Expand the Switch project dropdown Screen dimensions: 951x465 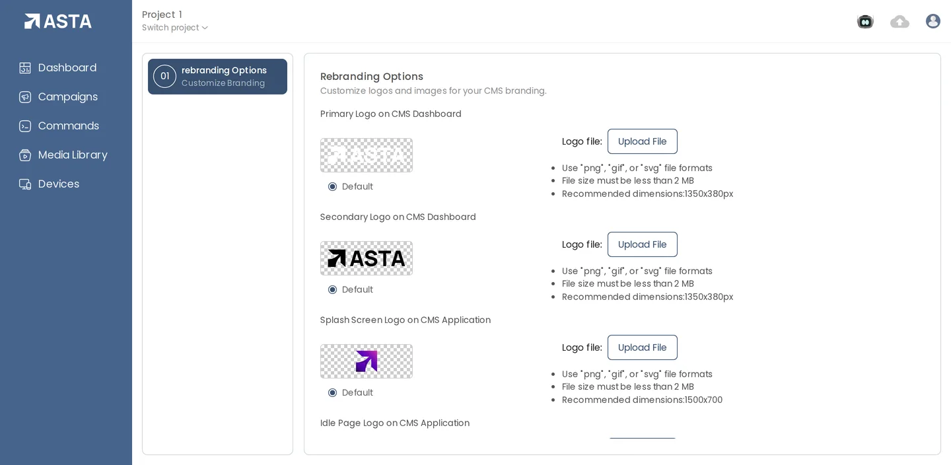[x=175, y=28]
